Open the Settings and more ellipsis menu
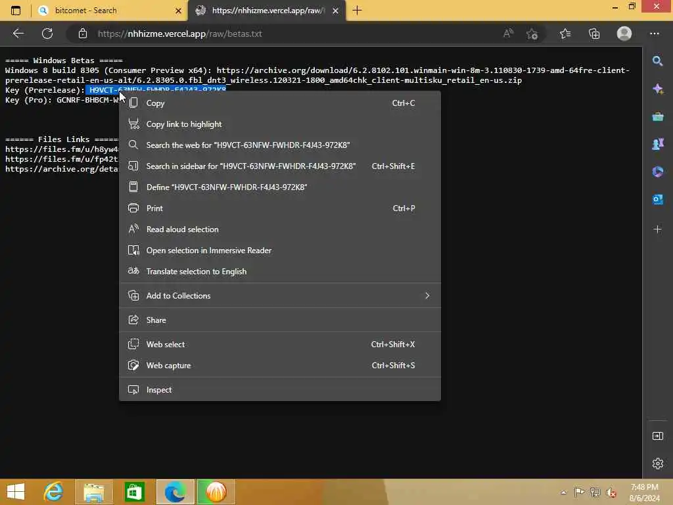The height and width of the screenshot is (505, 673). [x=654, y=34]
